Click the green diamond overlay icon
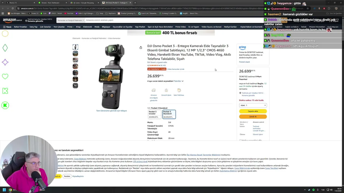Viewport: 344px width, 193px height. (5, 48)
